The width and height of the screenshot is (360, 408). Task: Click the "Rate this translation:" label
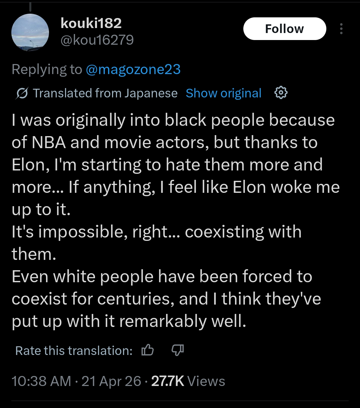(74, 351)
